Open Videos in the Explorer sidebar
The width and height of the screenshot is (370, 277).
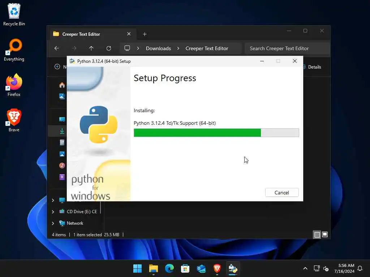[62, 177]
